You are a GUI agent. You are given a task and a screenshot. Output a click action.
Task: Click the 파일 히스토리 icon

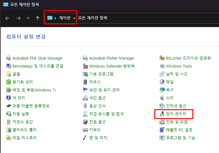click(x=9, y=138)
